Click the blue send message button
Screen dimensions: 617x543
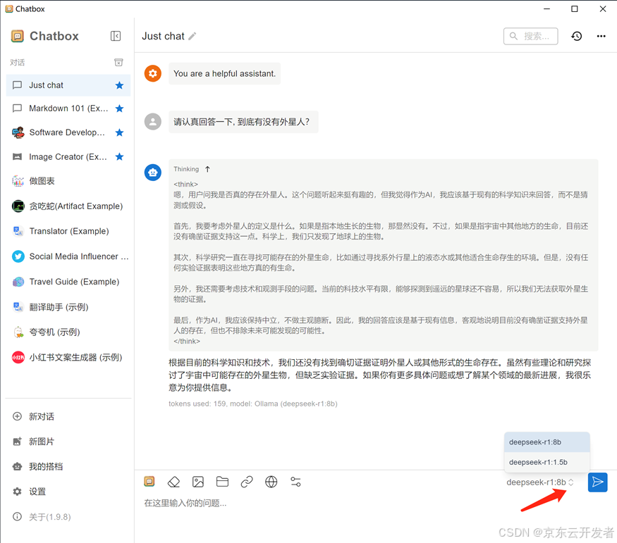(597, 482)
